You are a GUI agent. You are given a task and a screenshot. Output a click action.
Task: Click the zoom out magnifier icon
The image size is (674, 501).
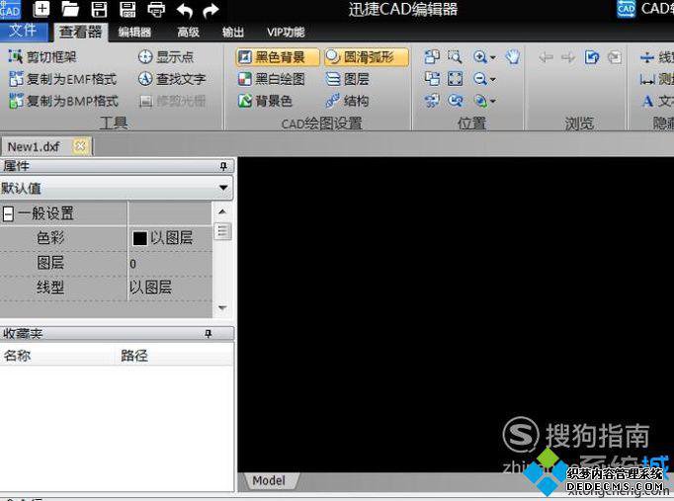pyautogui.click(x=479, y=79)
